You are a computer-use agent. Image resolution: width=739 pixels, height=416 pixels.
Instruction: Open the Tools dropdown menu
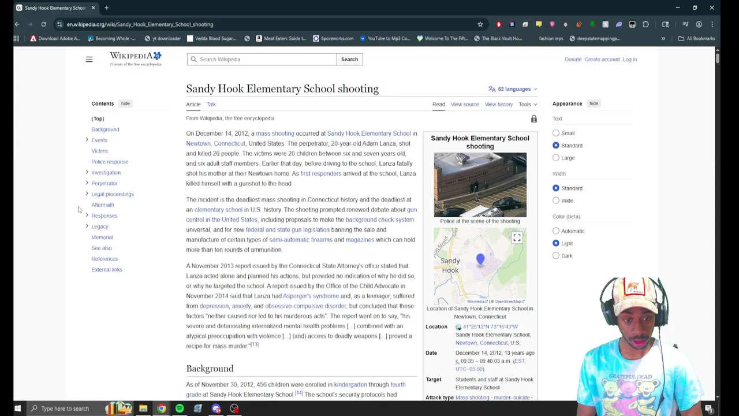click(x=528, y=105)
